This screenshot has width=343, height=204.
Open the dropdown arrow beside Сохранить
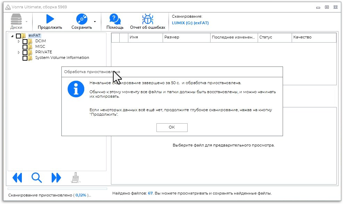95,21
